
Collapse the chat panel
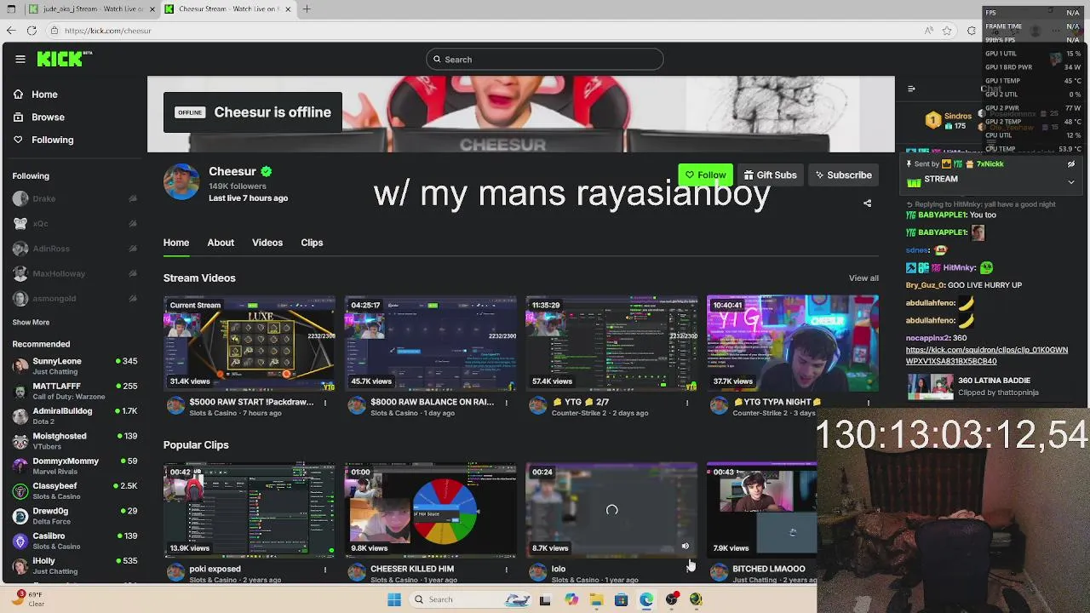[x=911, y=89]
